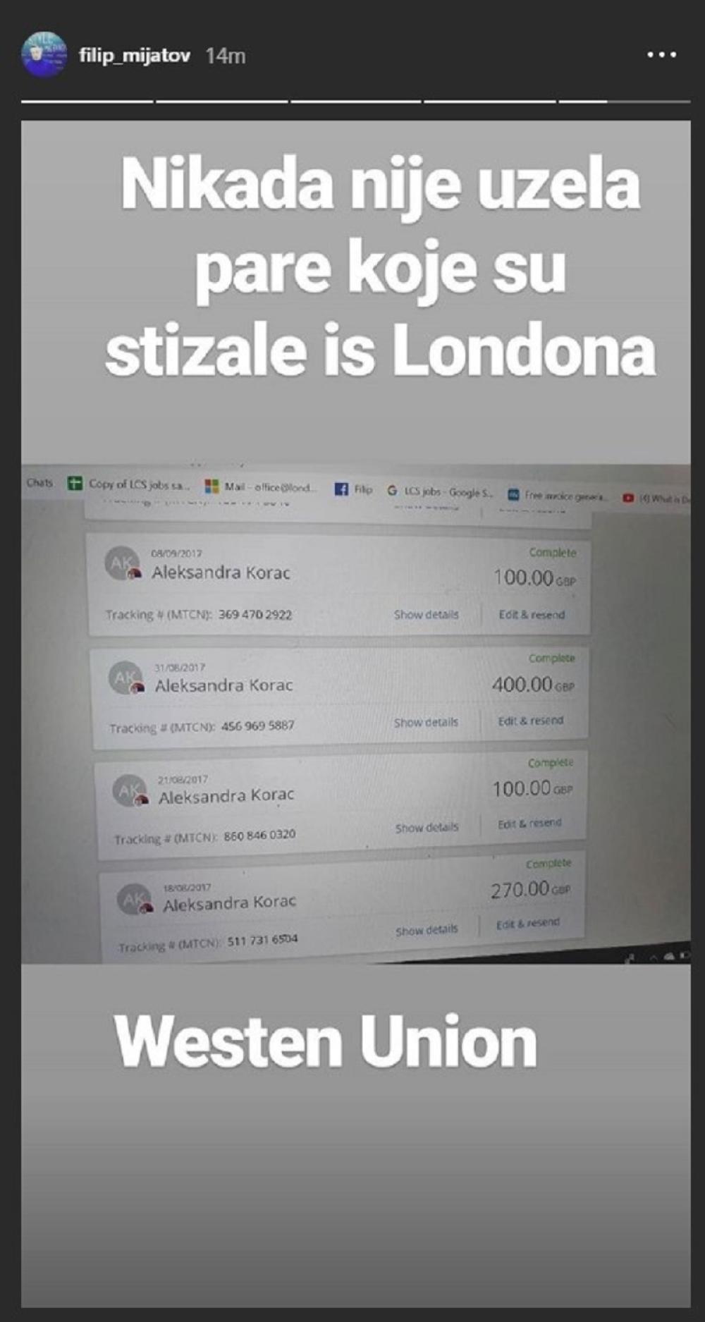705x1322 pixels.
Task: Show details for 100.00 GBP transfer 369 470 2922
Action: point(426,615)
